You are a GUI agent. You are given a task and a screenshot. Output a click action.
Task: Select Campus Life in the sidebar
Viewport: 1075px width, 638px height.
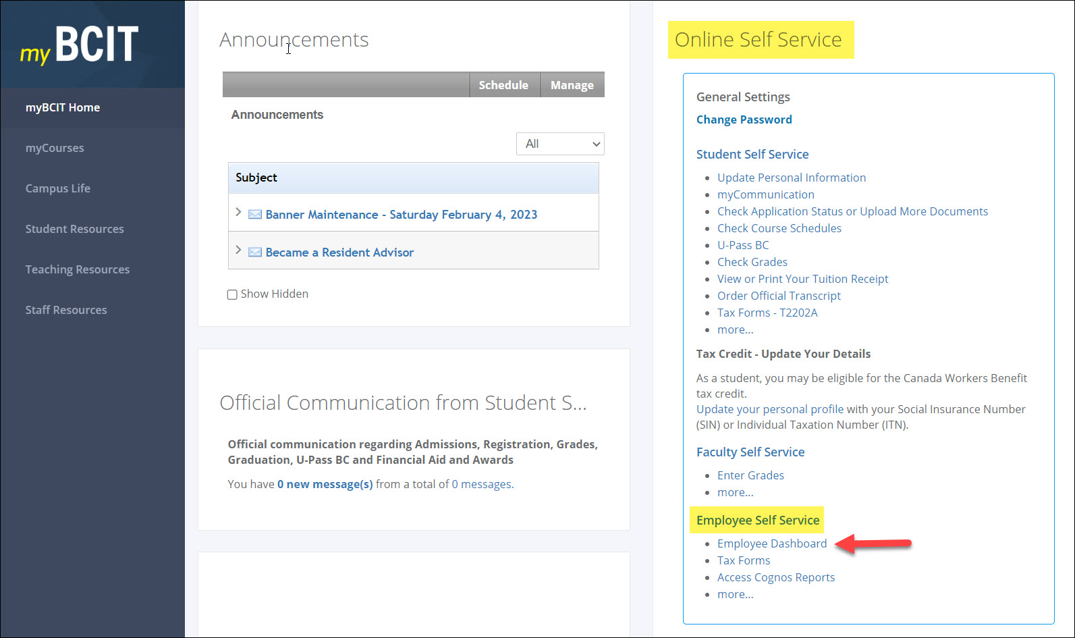pyautogui.click(x=58, y=188)
